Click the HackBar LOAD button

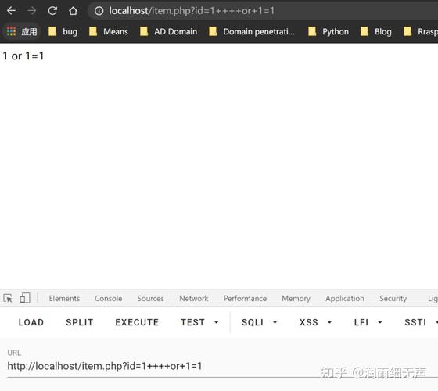tap(31, 322)
